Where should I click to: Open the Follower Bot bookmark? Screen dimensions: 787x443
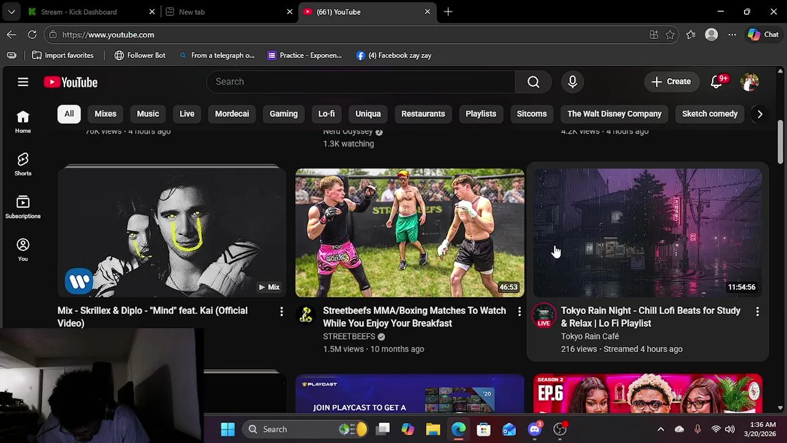(140, 55)
